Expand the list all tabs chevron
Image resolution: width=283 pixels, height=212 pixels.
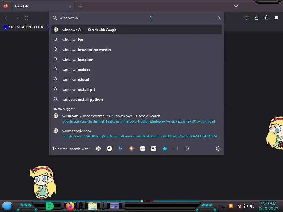point(236,6)
